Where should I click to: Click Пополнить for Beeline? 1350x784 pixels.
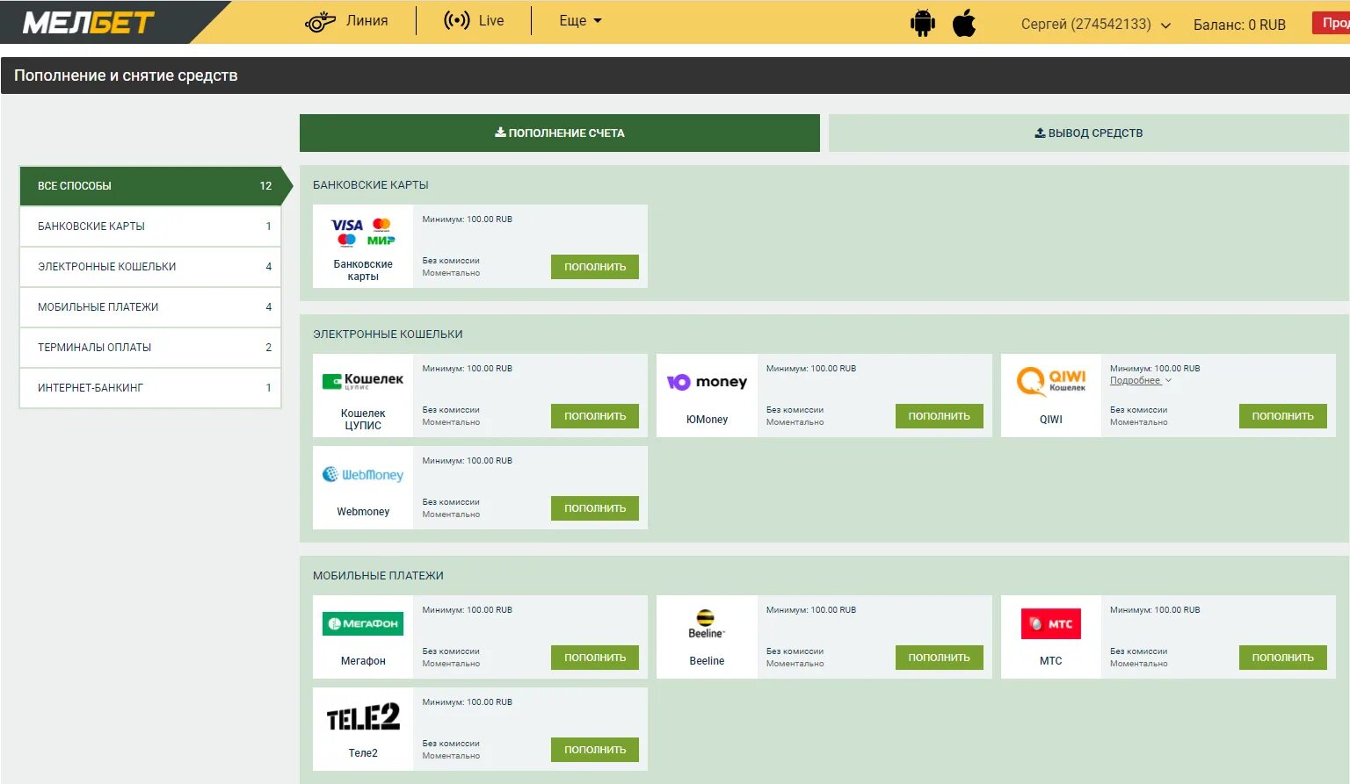940,658
